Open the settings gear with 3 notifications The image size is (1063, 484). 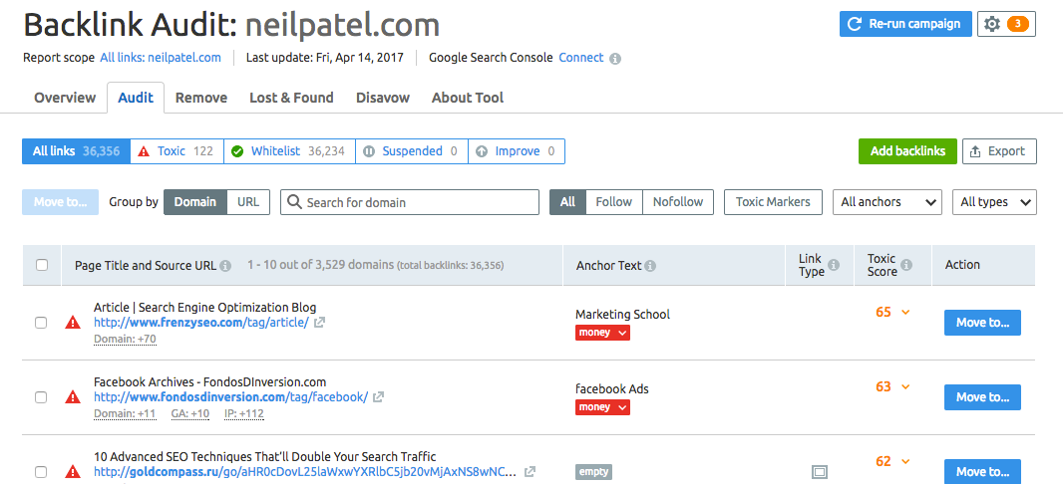tap(1006, 24)
